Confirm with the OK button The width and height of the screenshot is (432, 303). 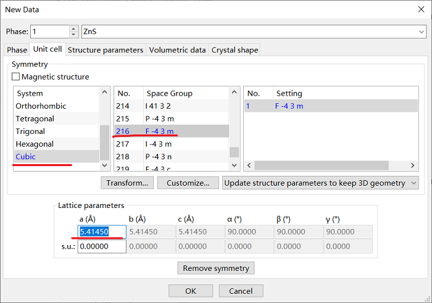pos(191,291)
